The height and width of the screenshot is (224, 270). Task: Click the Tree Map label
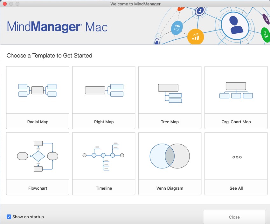[170, 122]
